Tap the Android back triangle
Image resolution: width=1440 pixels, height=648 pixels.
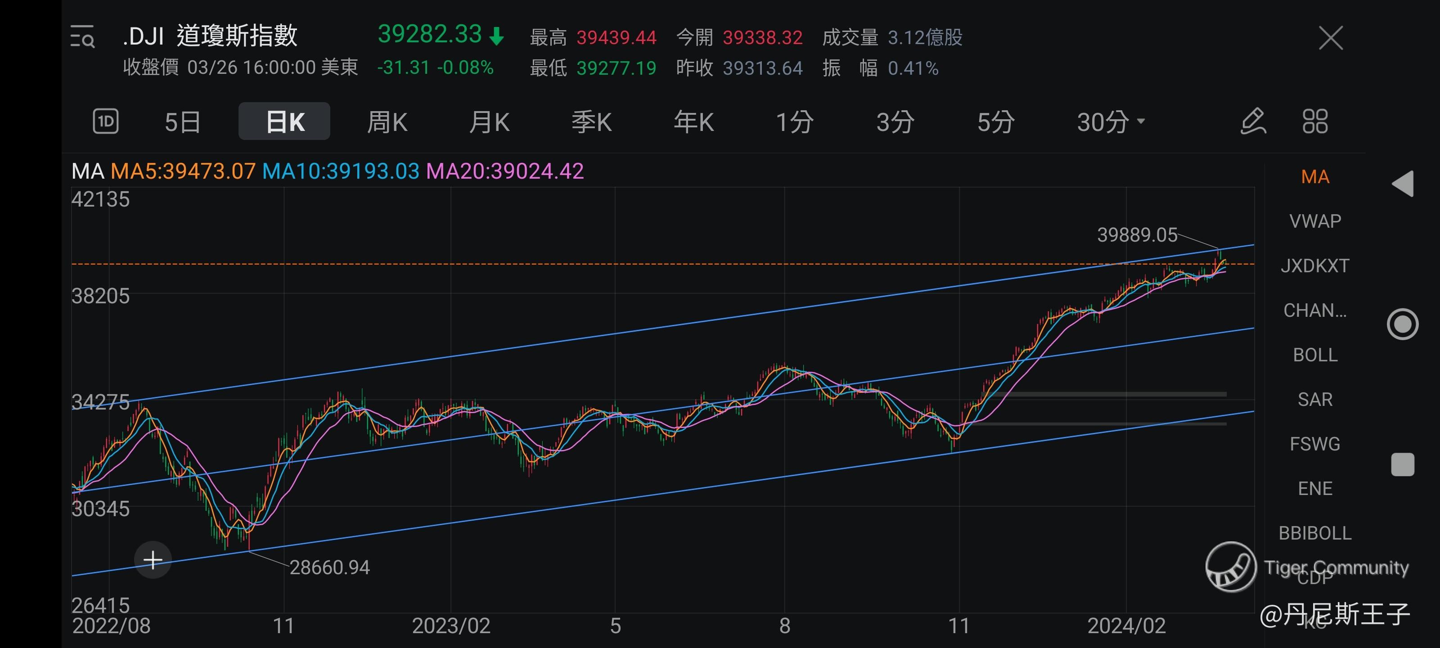(x=1403, y=184)
